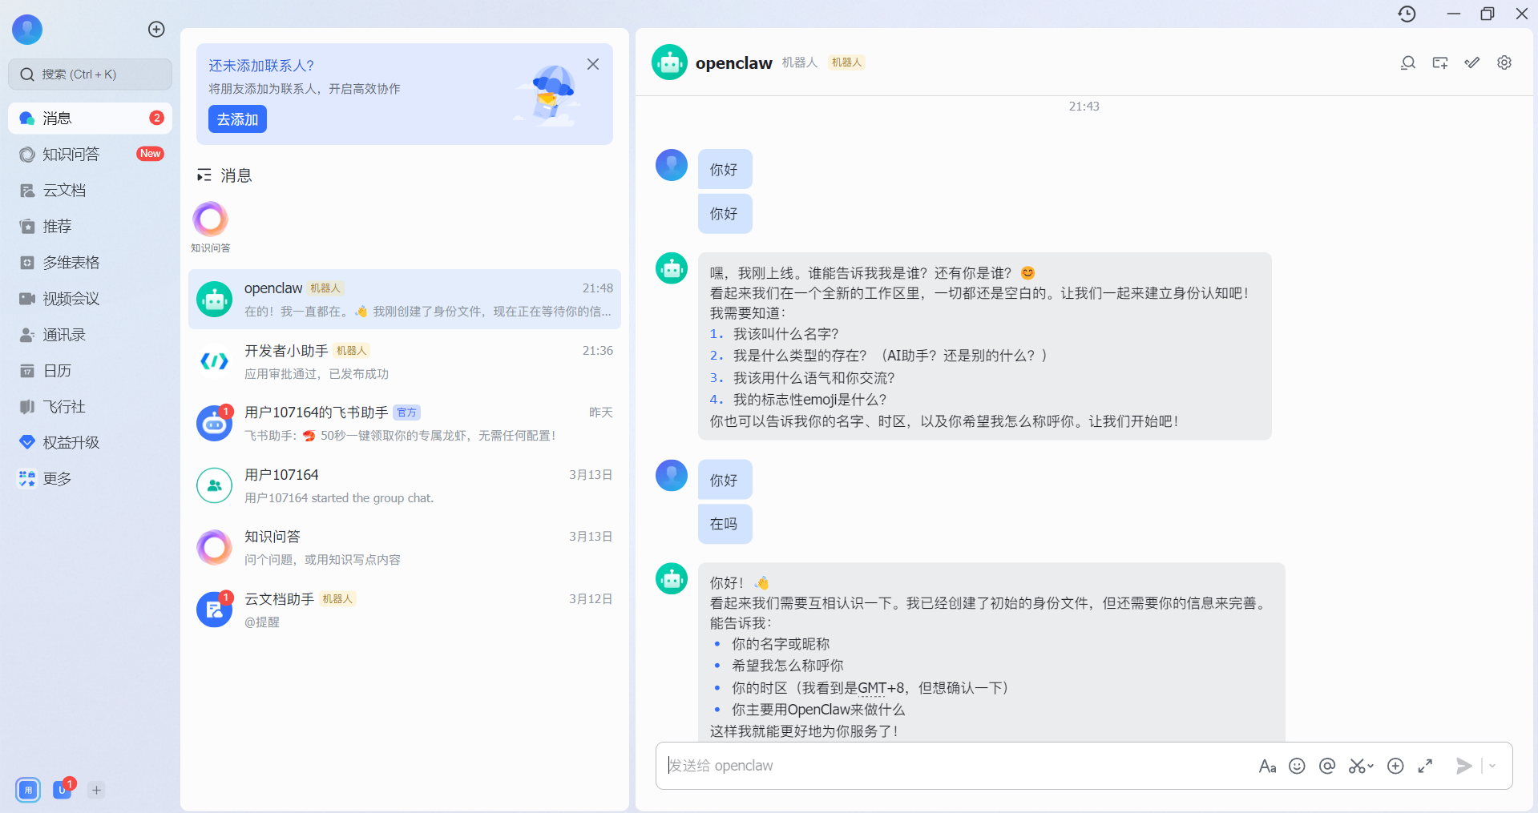
Task: Expand the message input editor
Action: 1425,767
